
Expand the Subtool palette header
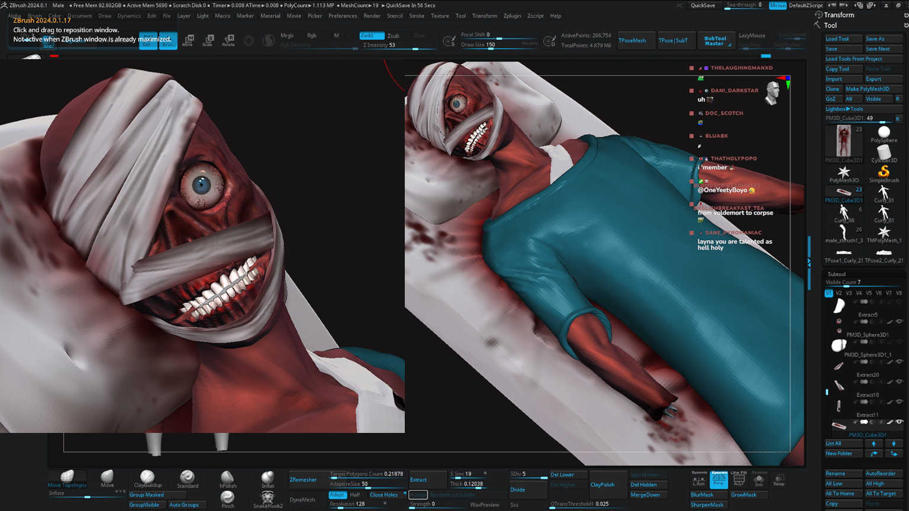pyautogui.click(x=837, y=274)
